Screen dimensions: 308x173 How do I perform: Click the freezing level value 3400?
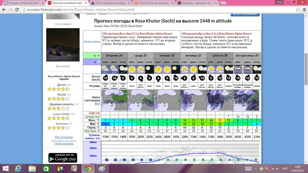tap(220, 137)
